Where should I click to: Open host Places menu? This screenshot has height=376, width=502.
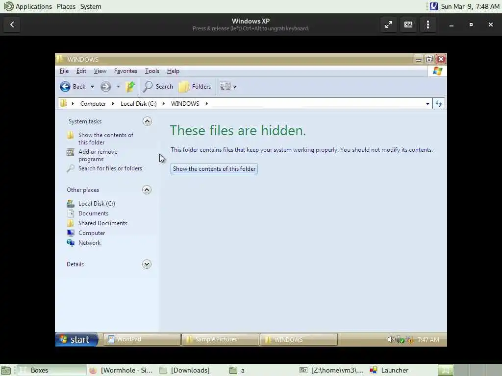[66, 6]
